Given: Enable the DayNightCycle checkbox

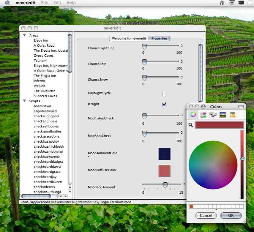Looking at the screenshot, I should 164,94.
